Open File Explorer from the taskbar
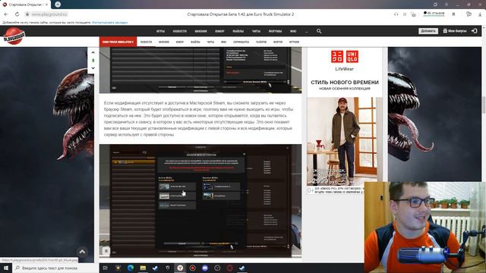486x273 pixels. (x=143, y=268)
